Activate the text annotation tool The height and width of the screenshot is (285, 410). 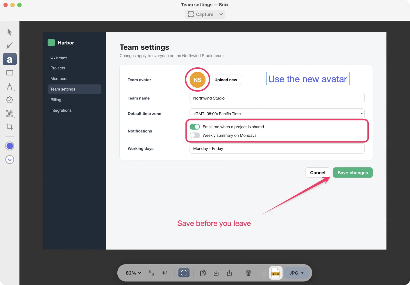[10, 59]
